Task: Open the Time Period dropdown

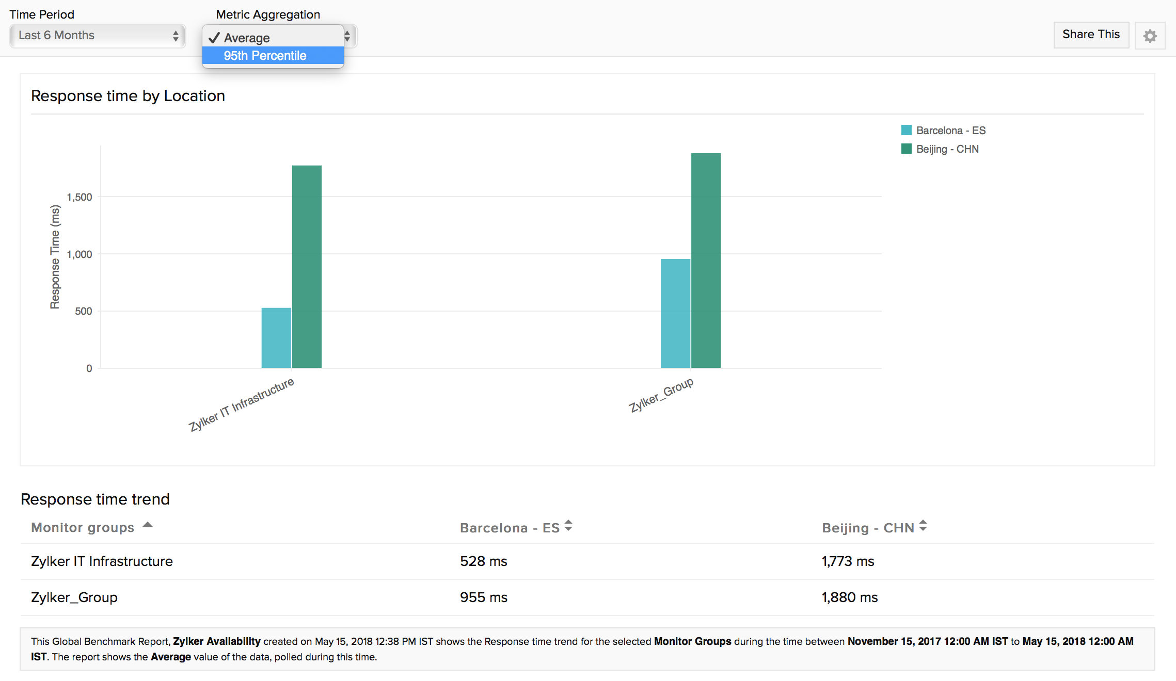Action: tap(98, 36)
